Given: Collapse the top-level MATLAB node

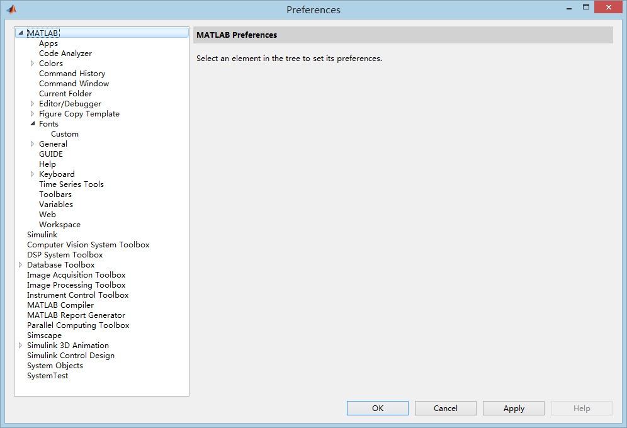Looking at the screenshot, I should (x=21, y=33).
